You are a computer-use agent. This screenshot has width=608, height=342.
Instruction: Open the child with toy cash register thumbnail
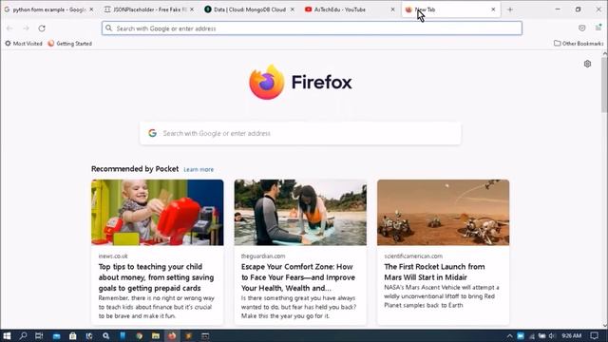click(158, 213)
